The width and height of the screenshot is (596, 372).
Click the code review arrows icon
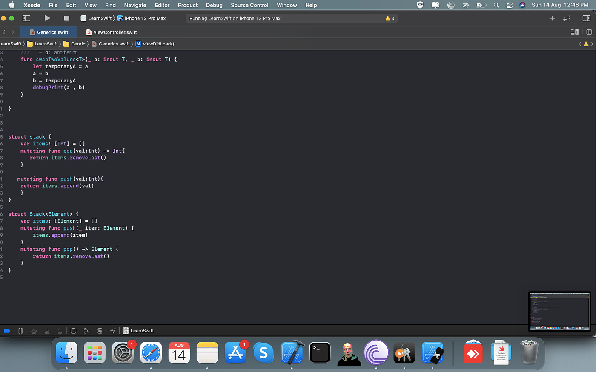(567, 18)
